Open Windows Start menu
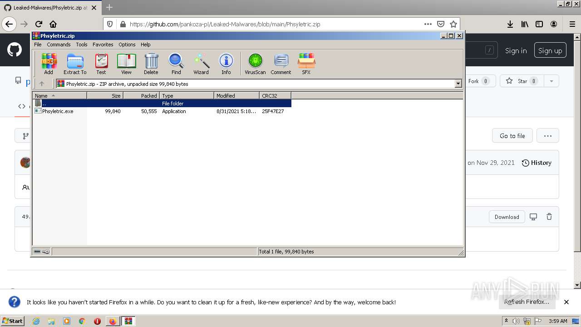Image resolution: width=581 pixels, height=327 pixels. coord(13,321)
